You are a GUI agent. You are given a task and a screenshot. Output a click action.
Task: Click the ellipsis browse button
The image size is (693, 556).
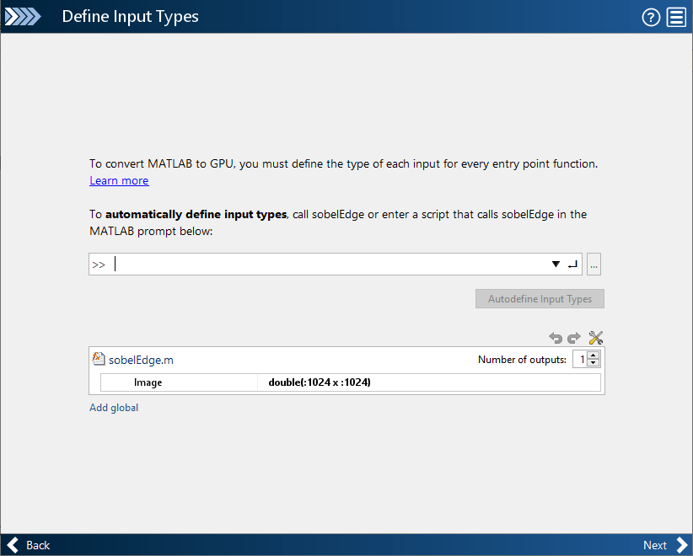[x=594, y=265]
